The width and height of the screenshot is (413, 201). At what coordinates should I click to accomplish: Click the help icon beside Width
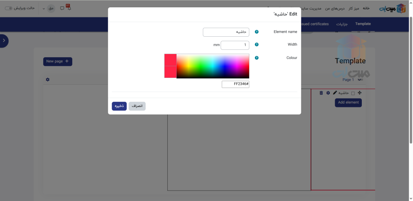click(257, 45)
